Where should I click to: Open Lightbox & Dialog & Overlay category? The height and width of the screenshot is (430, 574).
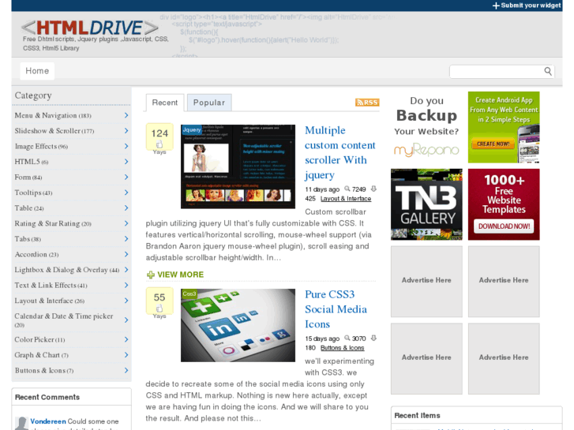click(66, 270)
